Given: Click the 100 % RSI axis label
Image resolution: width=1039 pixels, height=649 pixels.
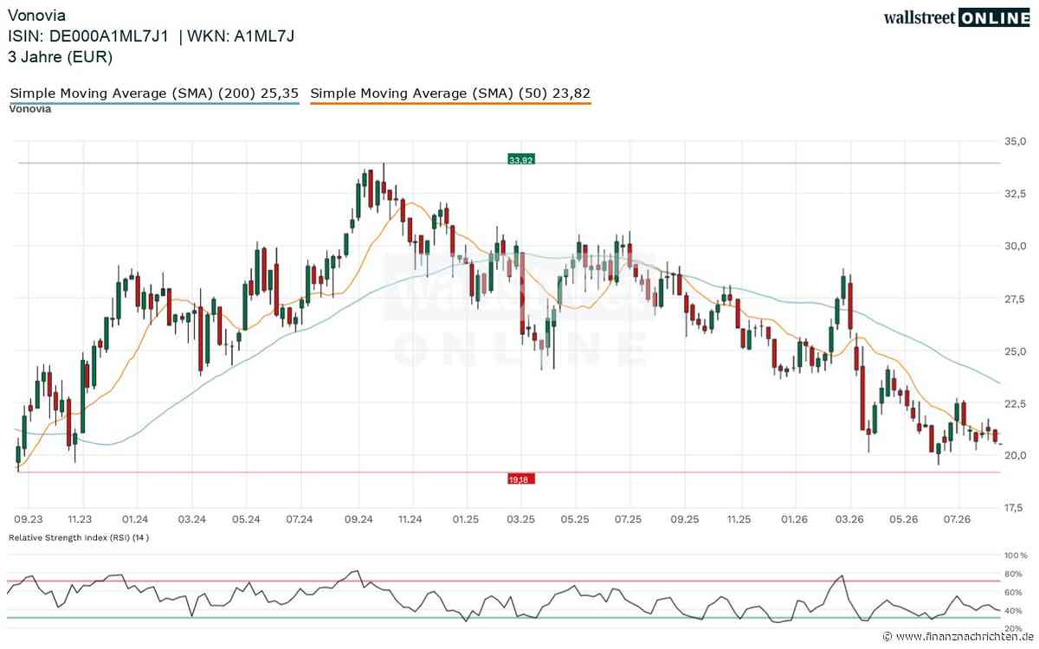Looking at the screenshot, I should tap(1015, 555).
